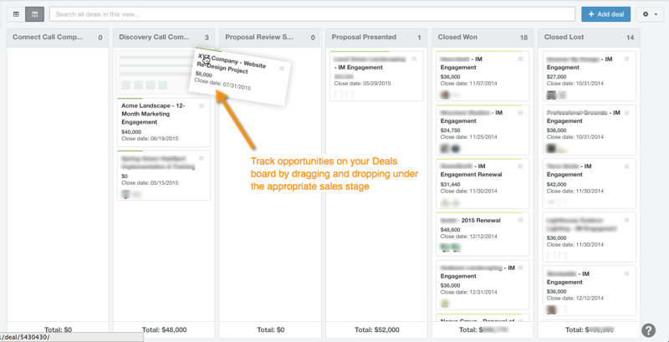Tick checkbox on $27,000 Closed Lost card
669x342 pixels.
tap(626, 59)
